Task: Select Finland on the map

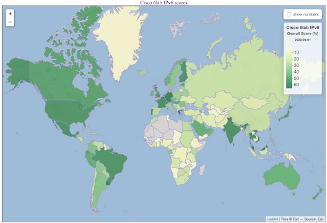Action: (x=183, y=73)
